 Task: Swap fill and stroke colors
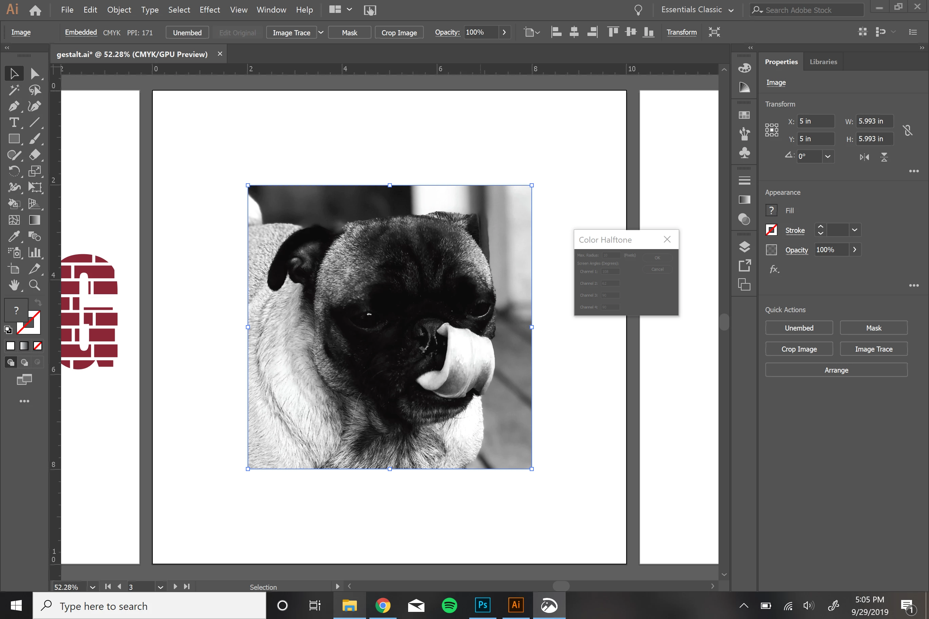(38, 302)
